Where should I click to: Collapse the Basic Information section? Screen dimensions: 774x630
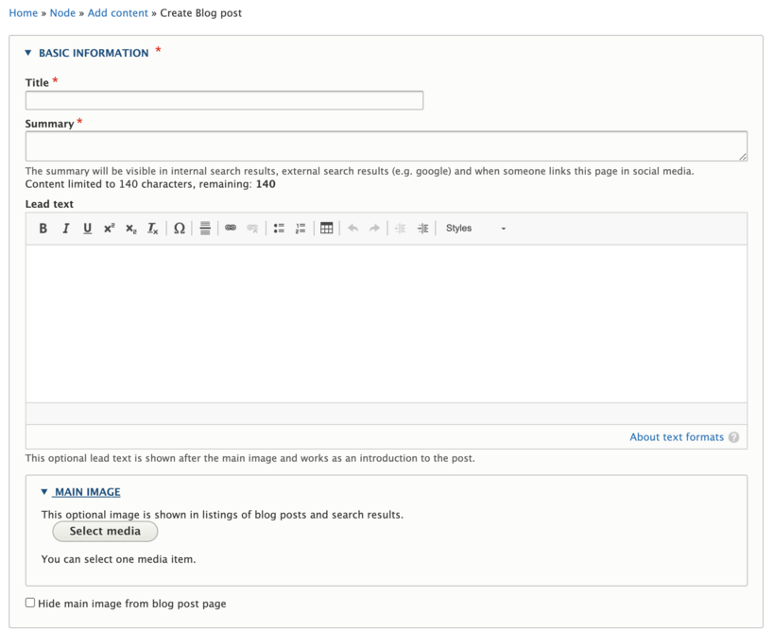coord(93,53)
